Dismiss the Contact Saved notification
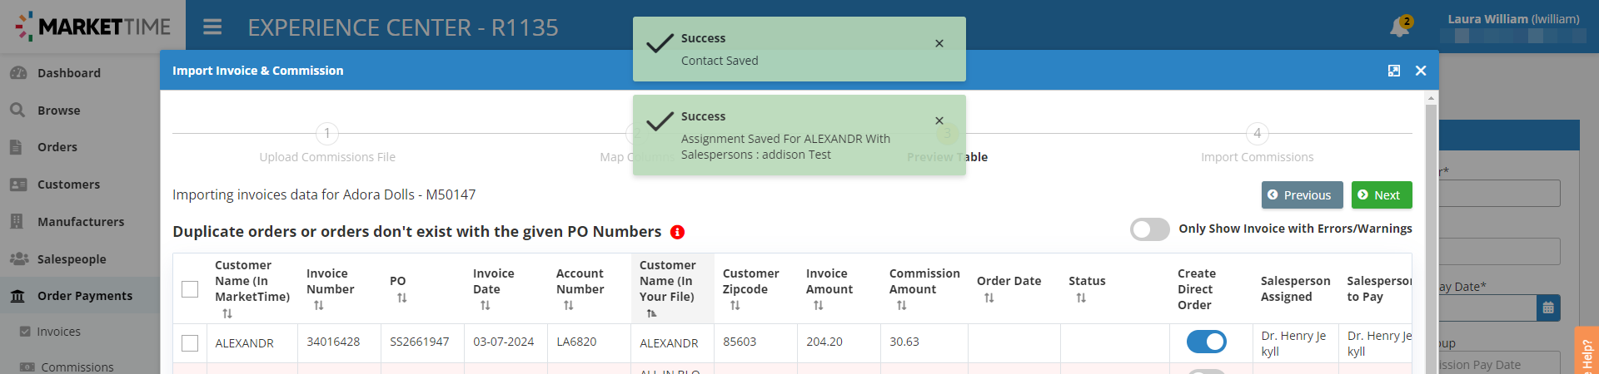The image size is (1599, 374). tap(939, 43)
